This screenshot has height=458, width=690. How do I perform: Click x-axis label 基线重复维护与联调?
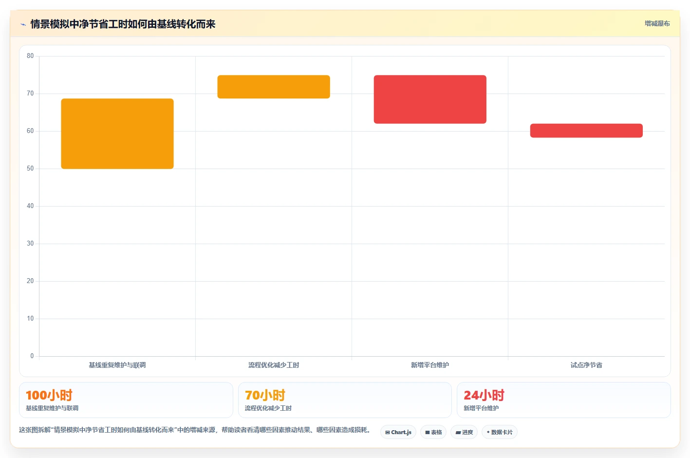coord(117,365)
